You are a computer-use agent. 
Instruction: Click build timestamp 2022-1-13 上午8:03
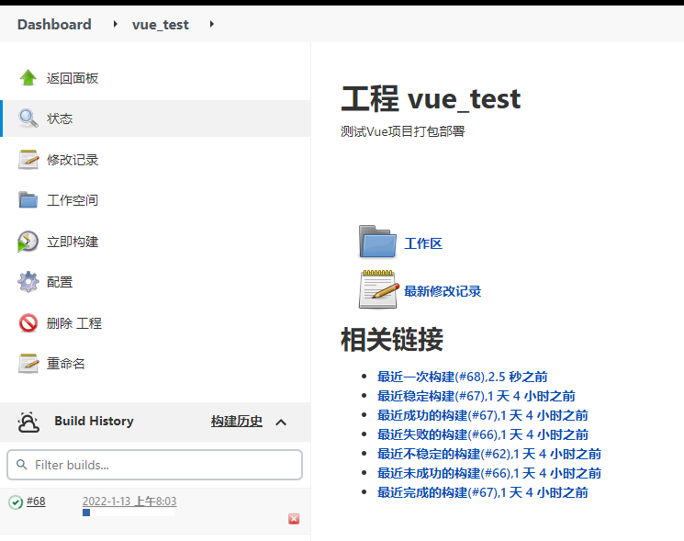[x=129, y=502]
